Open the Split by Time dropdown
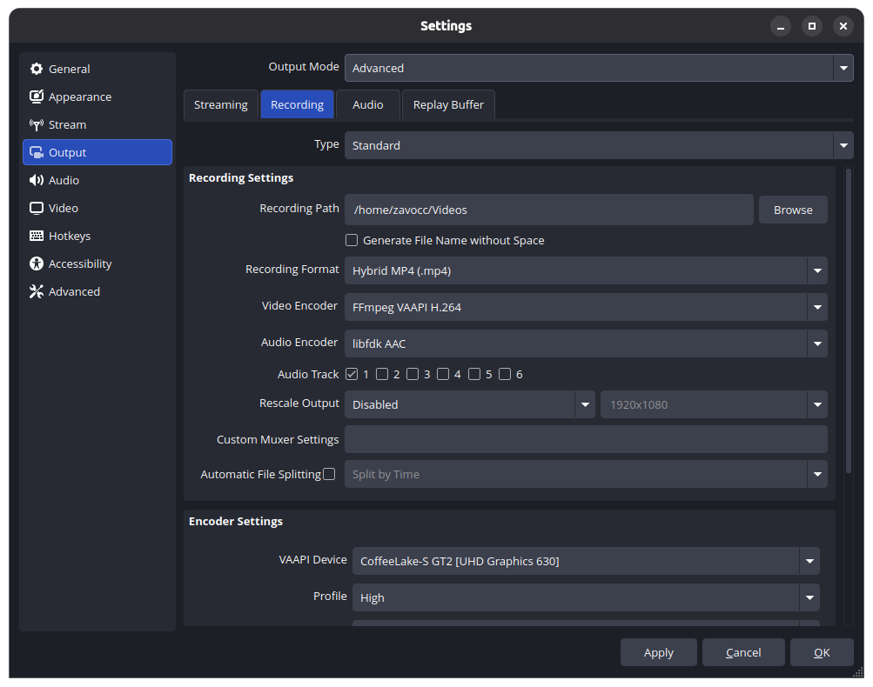873x687 pixels. (586, 474)
